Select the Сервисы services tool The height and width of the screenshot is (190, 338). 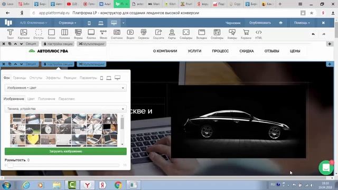(x=144, y=34)
